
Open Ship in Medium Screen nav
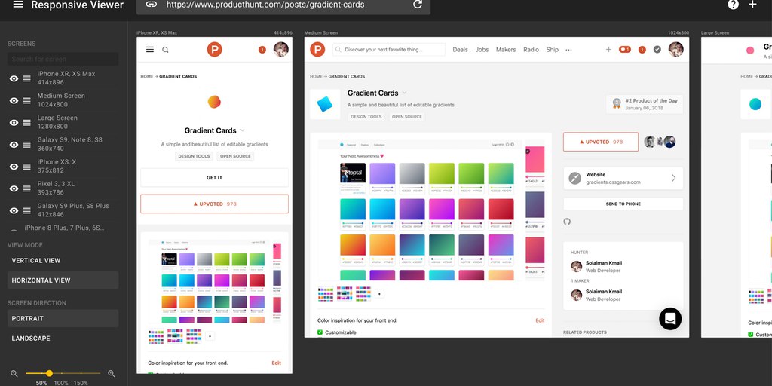pos(553,50)
